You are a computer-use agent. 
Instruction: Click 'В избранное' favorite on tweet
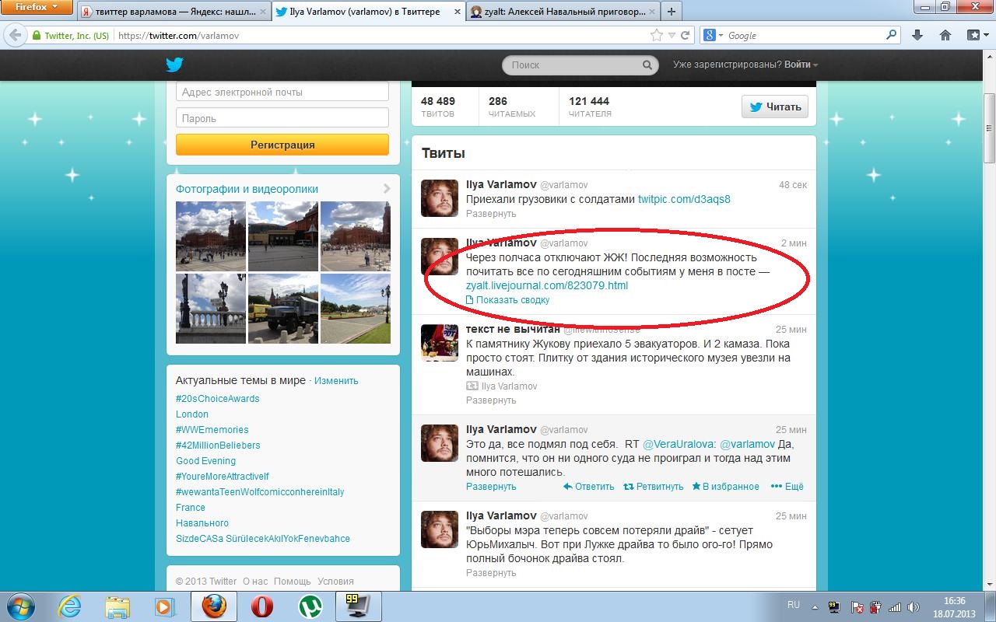coord(725,487)
